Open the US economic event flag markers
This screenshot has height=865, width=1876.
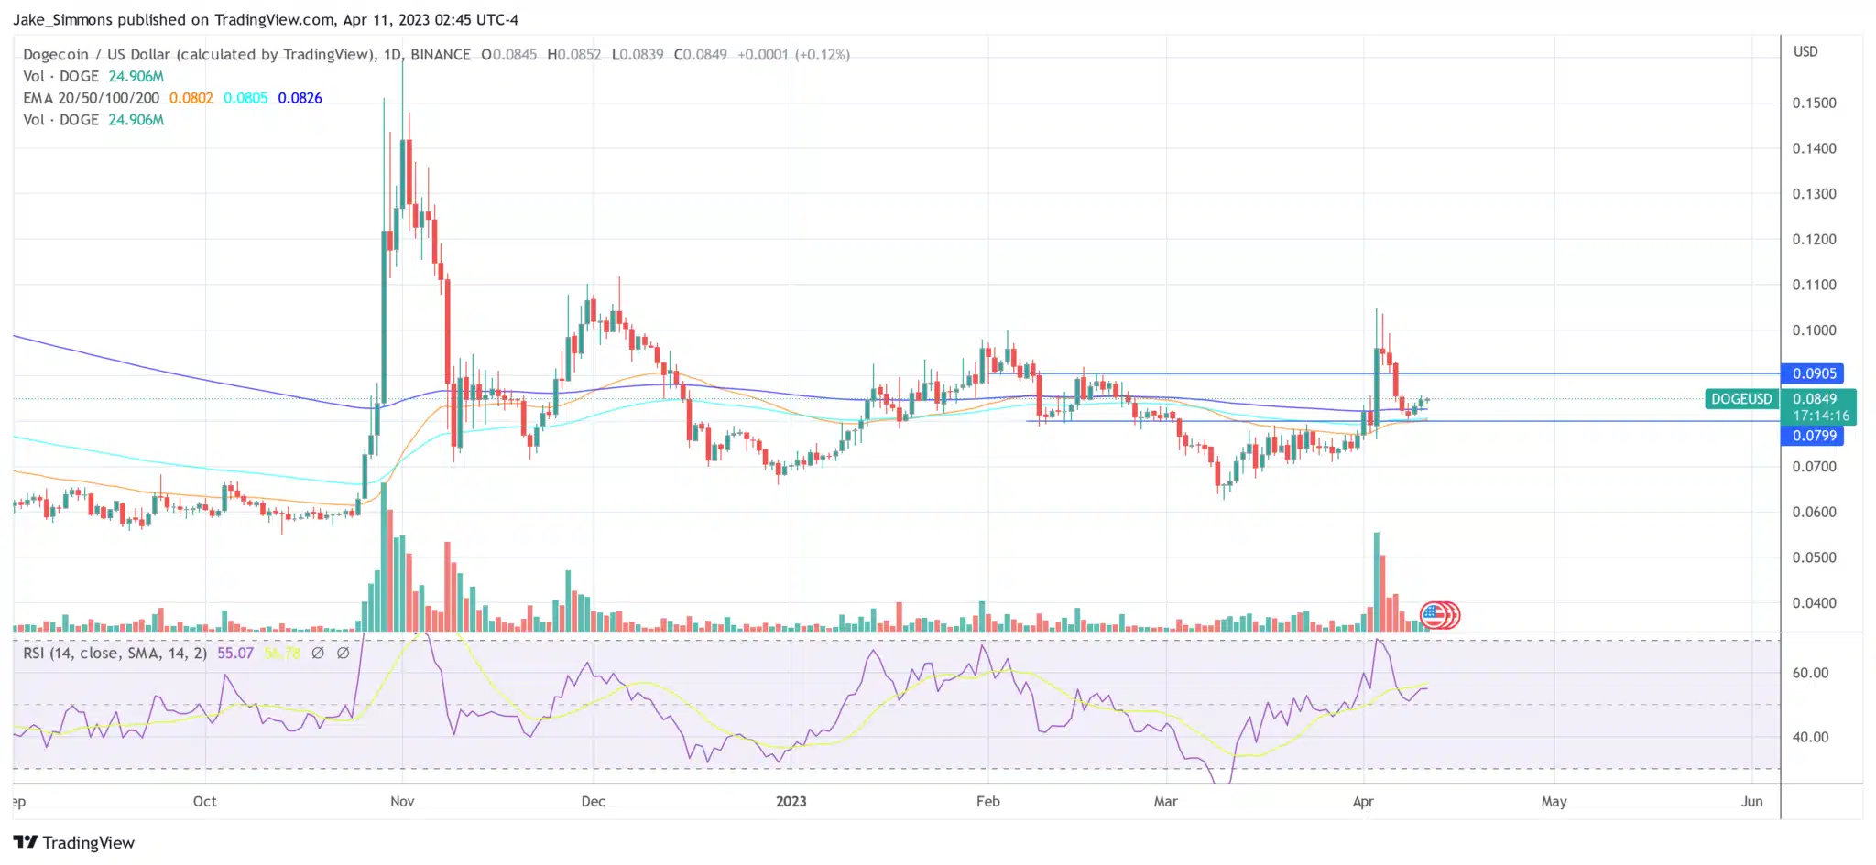(x=1440, y=615)
